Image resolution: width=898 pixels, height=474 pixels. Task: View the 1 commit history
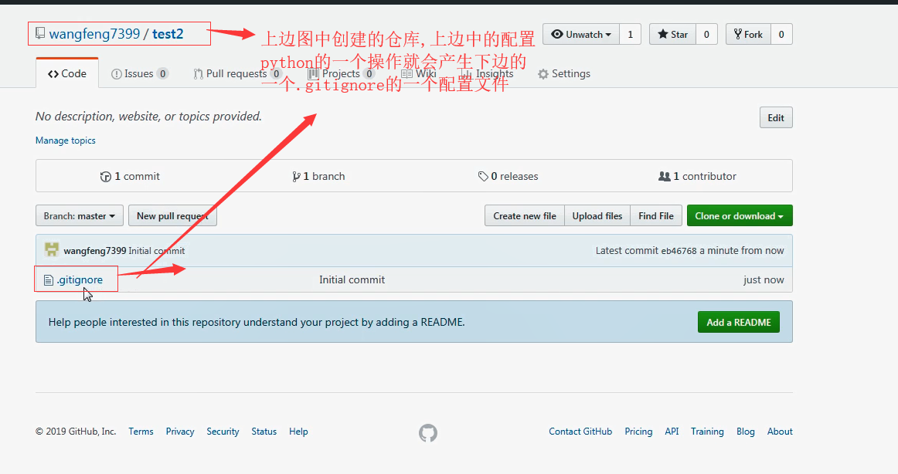tap(130, 176)
